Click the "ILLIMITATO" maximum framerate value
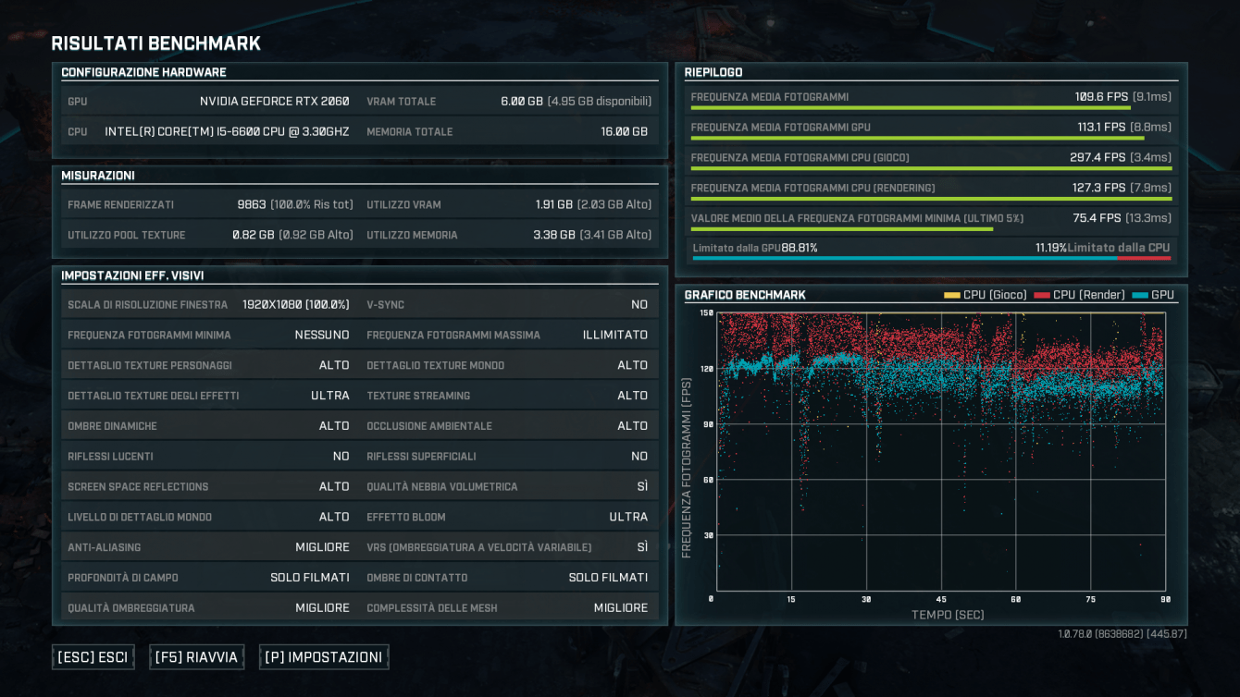The height and width of the screenshot is (697, 1240). click(615, 336)
